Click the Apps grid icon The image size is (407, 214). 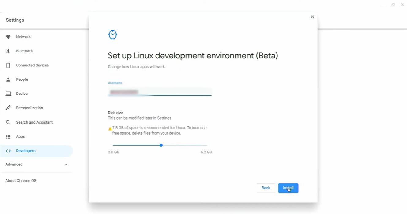(x=8, y=137)
